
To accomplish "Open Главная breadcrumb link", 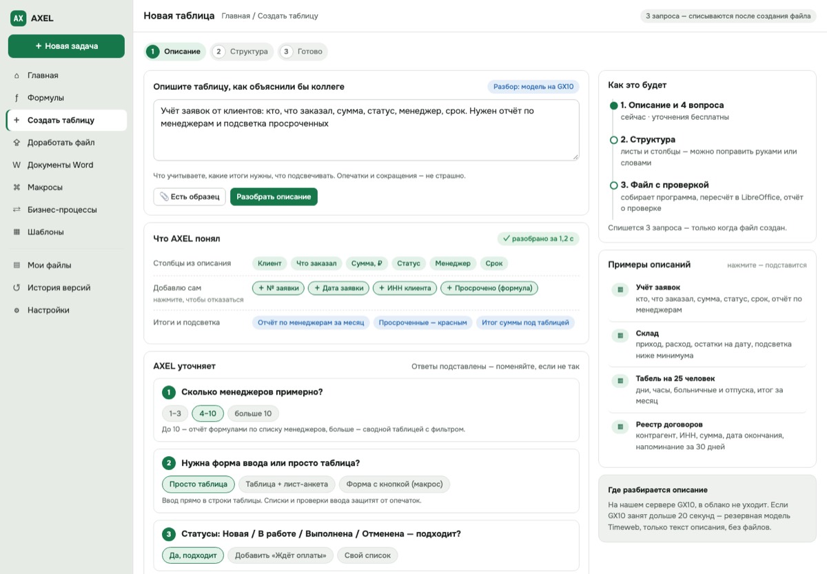I will click(x=236, y=16).
